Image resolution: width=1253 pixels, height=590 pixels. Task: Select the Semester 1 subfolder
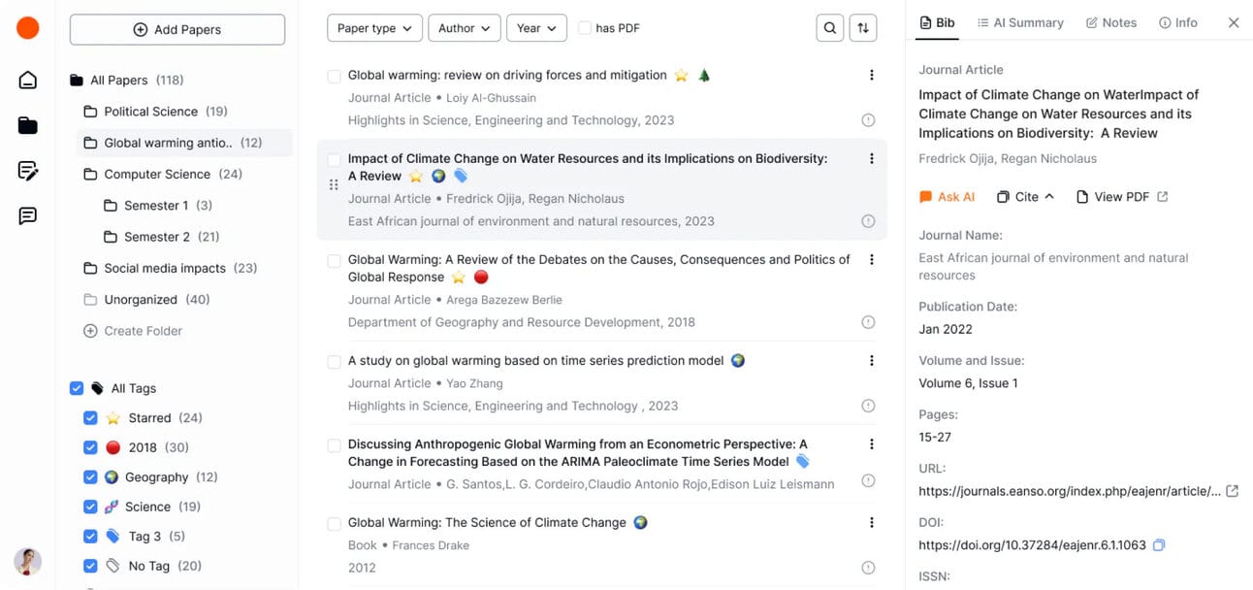pyautogui.click(x=158, y=206)
